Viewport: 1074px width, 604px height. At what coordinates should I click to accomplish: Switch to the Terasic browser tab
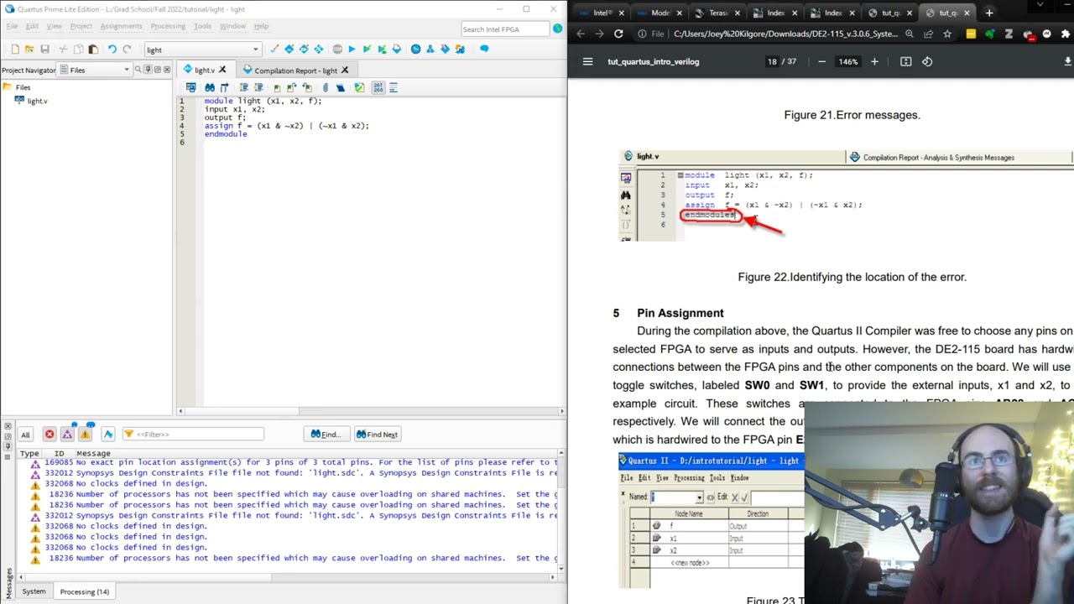pos(718,13)
